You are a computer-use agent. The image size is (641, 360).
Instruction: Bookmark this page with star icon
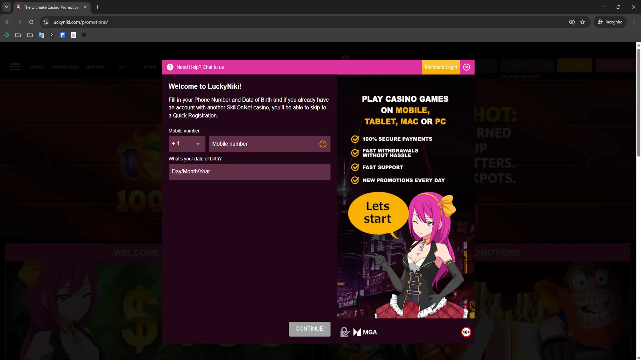pos(583,22)
